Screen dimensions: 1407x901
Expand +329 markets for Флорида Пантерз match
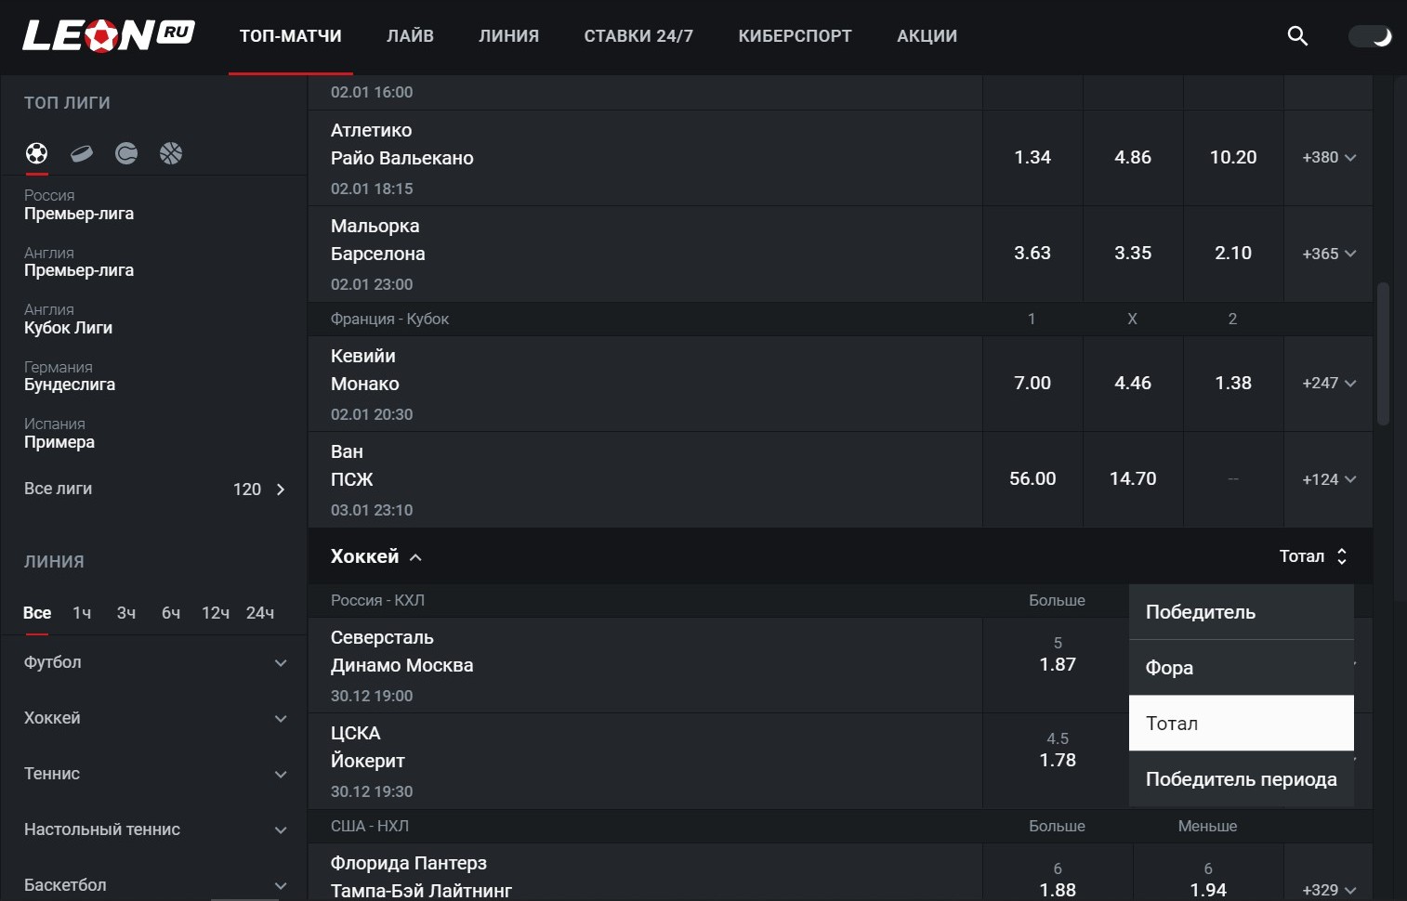tap(1329, 890)
